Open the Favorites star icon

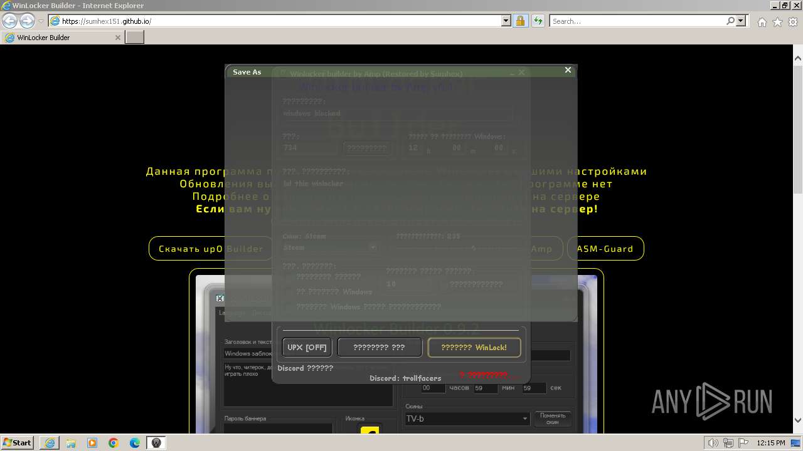click(x=777, y=22)
